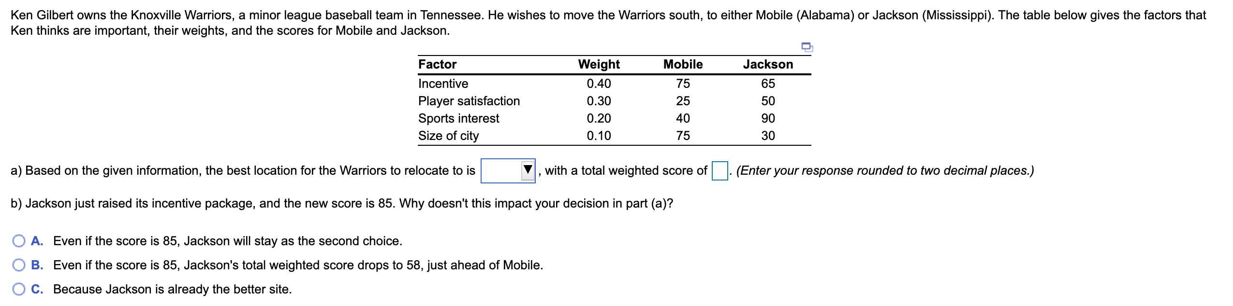Click the dropdown's black triangle arrow
1233x306 pixels.
point(527,169)
